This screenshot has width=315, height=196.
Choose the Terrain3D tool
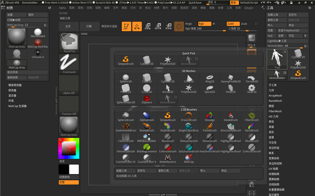[252, 78]
